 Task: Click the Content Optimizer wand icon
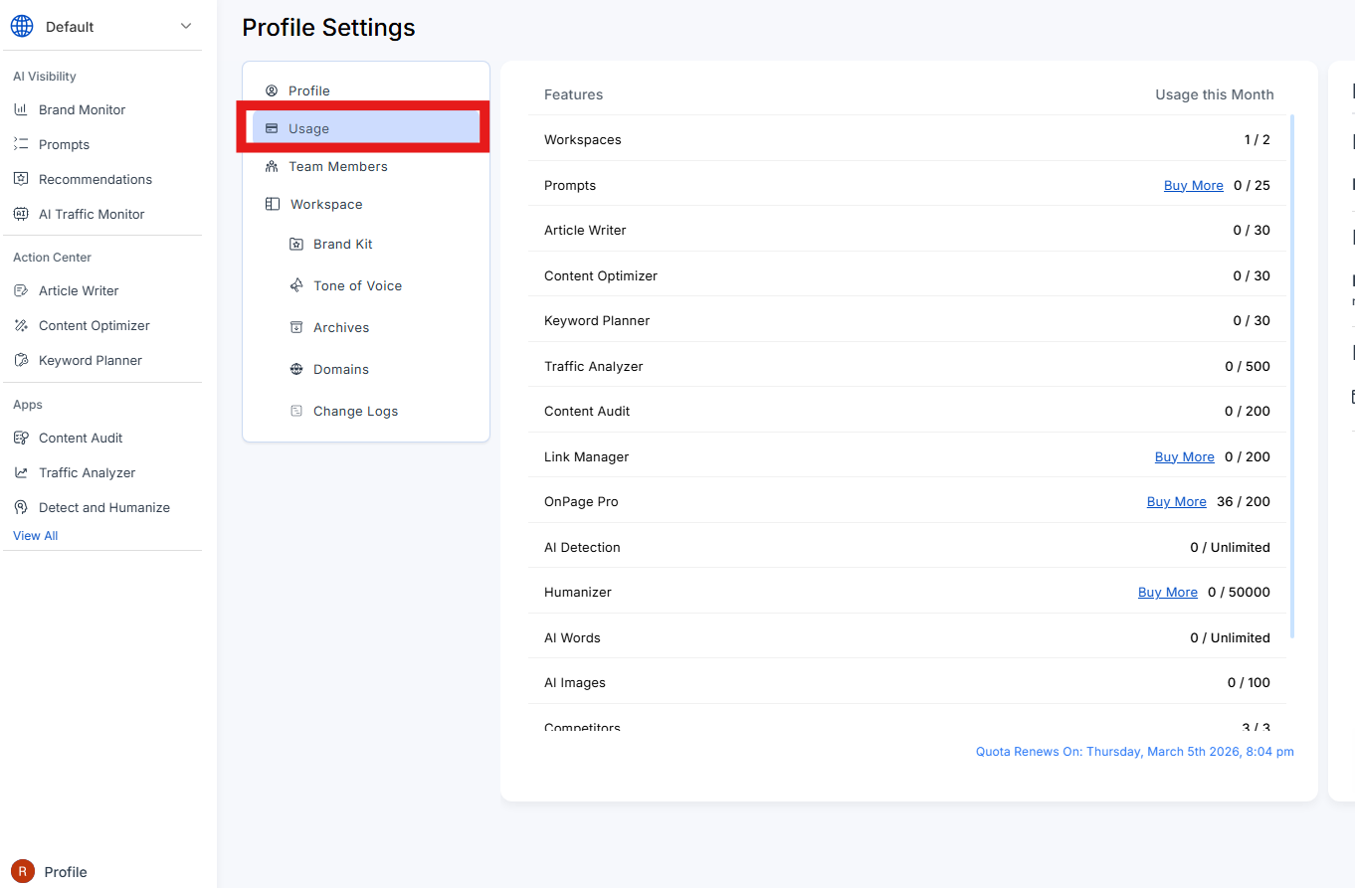pyautogui.click(x=21, y=326)
